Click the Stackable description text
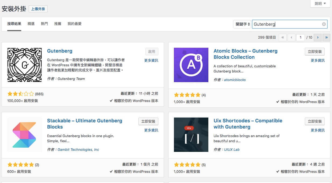The image size is (332, 183). (81, 138)
